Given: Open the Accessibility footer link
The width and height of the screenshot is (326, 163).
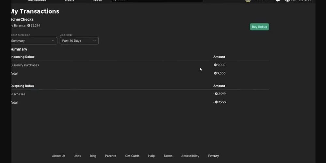Looking at the screenshot, I should tap(190, 156).
